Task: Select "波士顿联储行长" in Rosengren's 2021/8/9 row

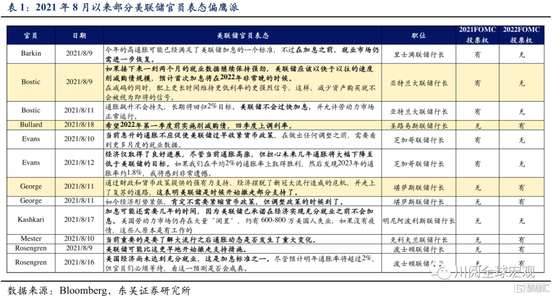Action: click(x=419, y=249)
